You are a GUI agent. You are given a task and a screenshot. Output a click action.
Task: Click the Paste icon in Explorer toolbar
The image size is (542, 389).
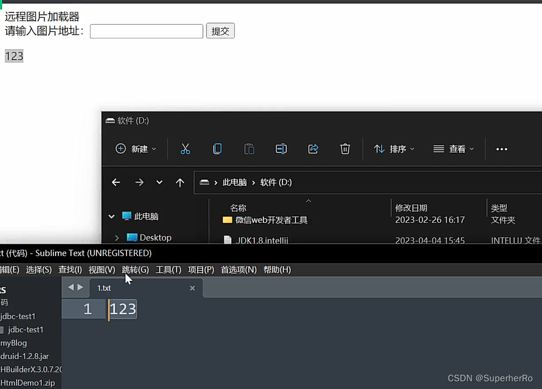(x=249, y=148)
